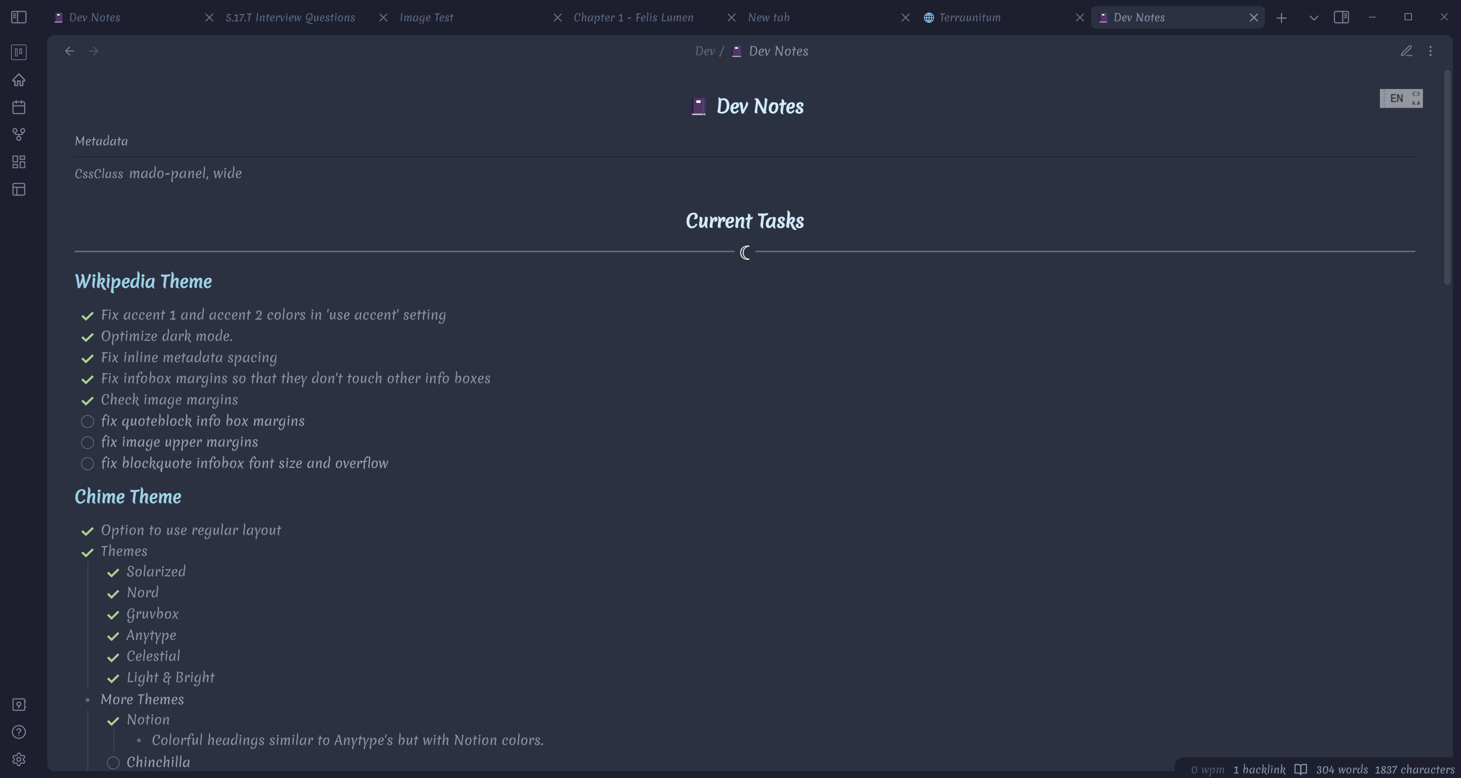Open settings gear in the sidebar
The width and height of the screenshot is (1461, 778).
tap(19, 759)
